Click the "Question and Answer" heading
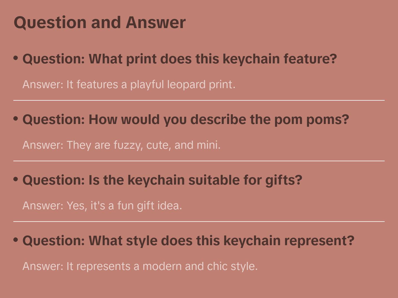The height and width of the screenshot is (298, 398). click(x=100, y=22)
